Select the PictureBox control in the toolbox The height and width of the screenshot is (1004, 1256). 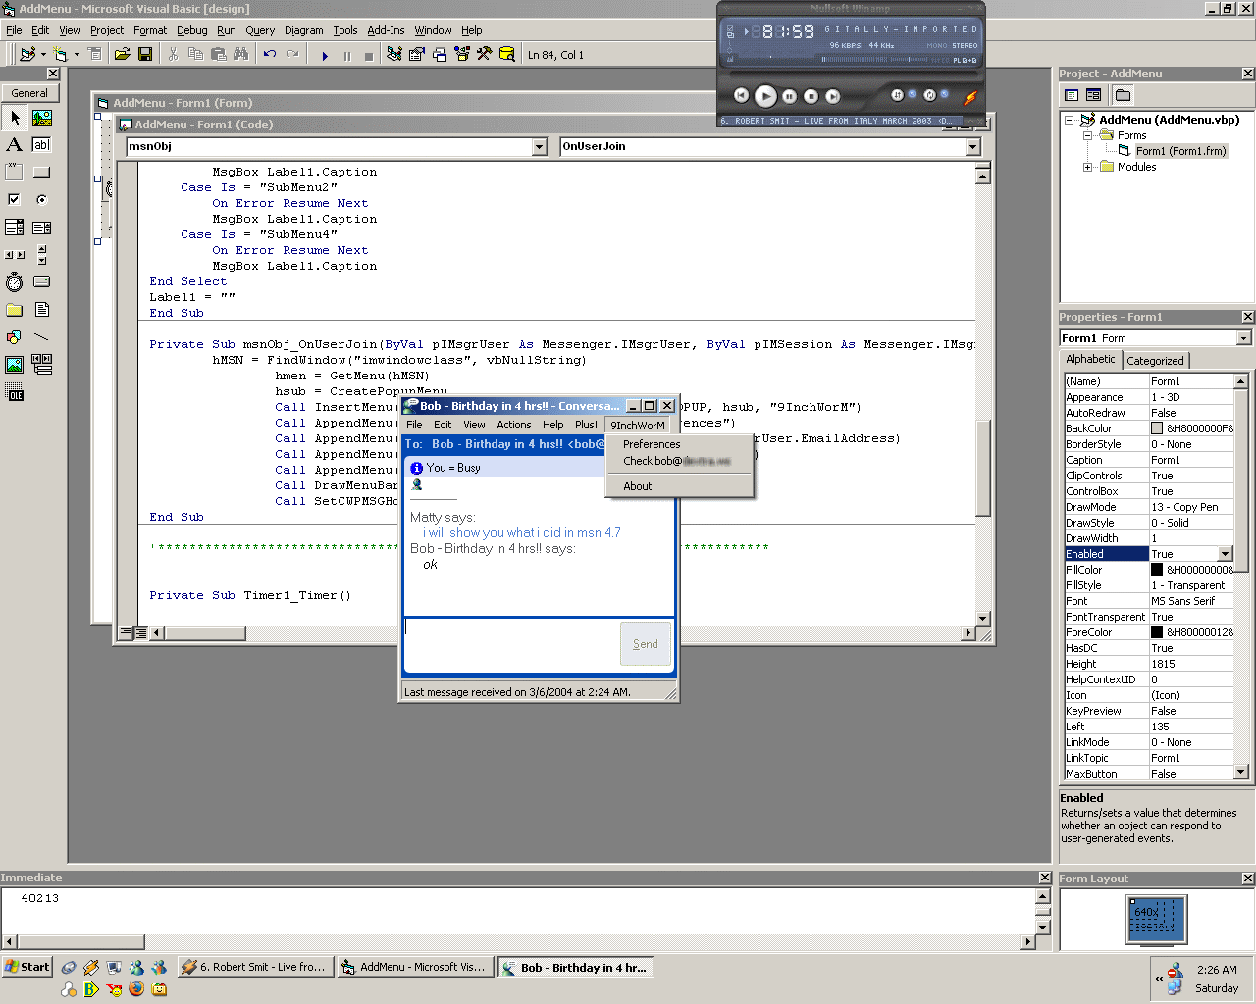click(41, 118)
